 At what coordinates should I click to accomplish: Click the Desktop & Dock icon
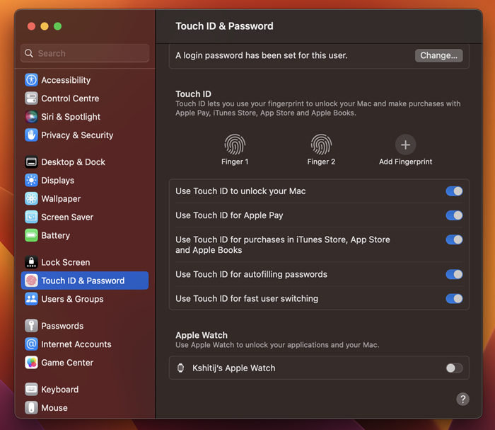[x=31, y=162]
